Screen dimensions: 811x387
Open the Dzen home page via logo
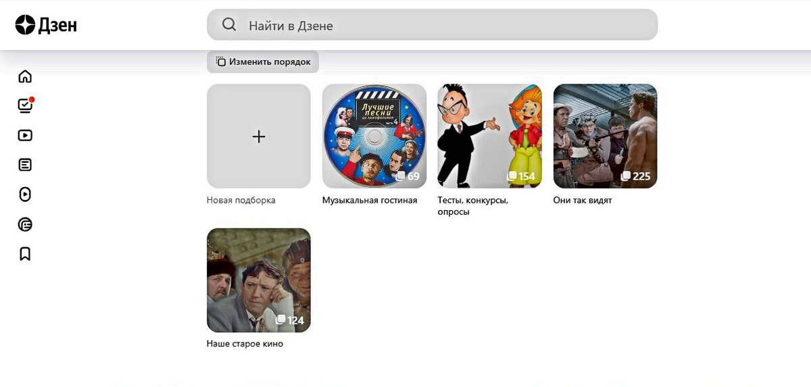(46, 25)
